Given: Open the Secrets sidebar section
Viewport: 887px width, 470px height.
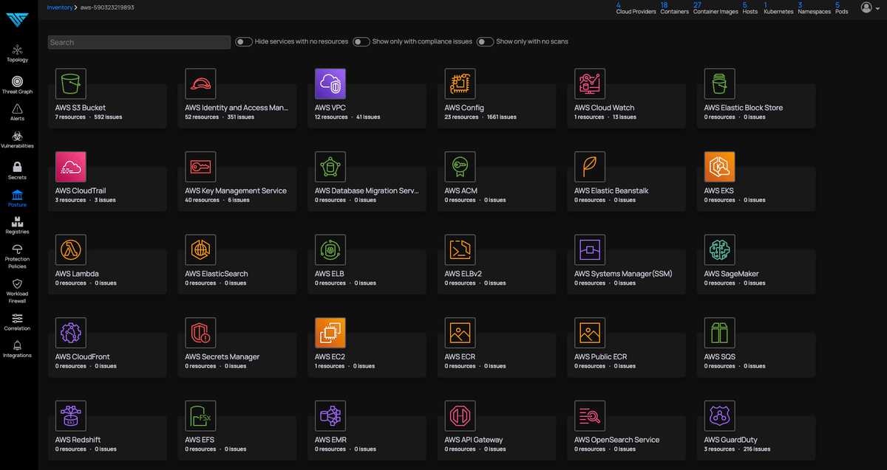Looking at the screenshot, I should point(17,170).
